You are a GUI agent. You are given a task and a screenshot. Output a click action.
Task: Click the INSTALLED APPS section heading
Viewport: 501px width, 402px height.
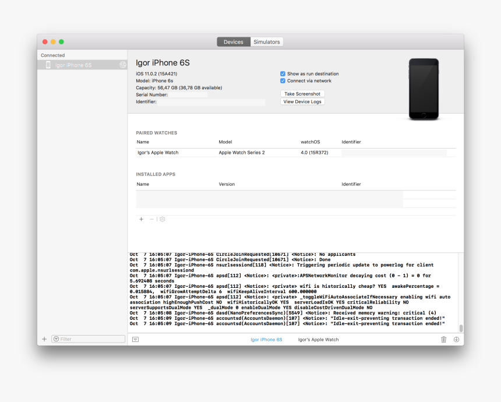pyautogui.click(x=156, y=174)
